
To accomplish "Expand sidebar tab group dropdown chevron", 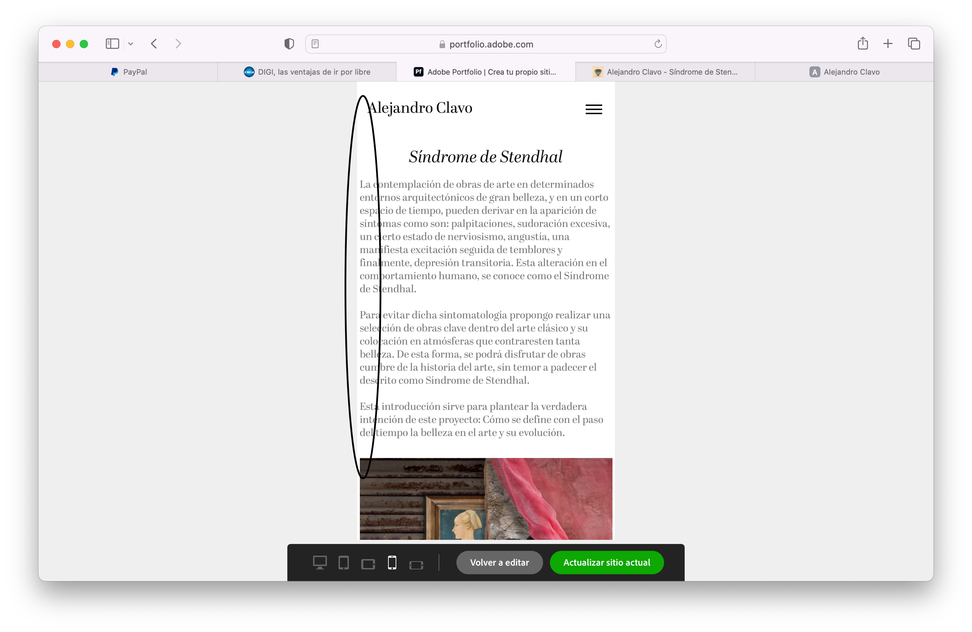I will point(131,44).
